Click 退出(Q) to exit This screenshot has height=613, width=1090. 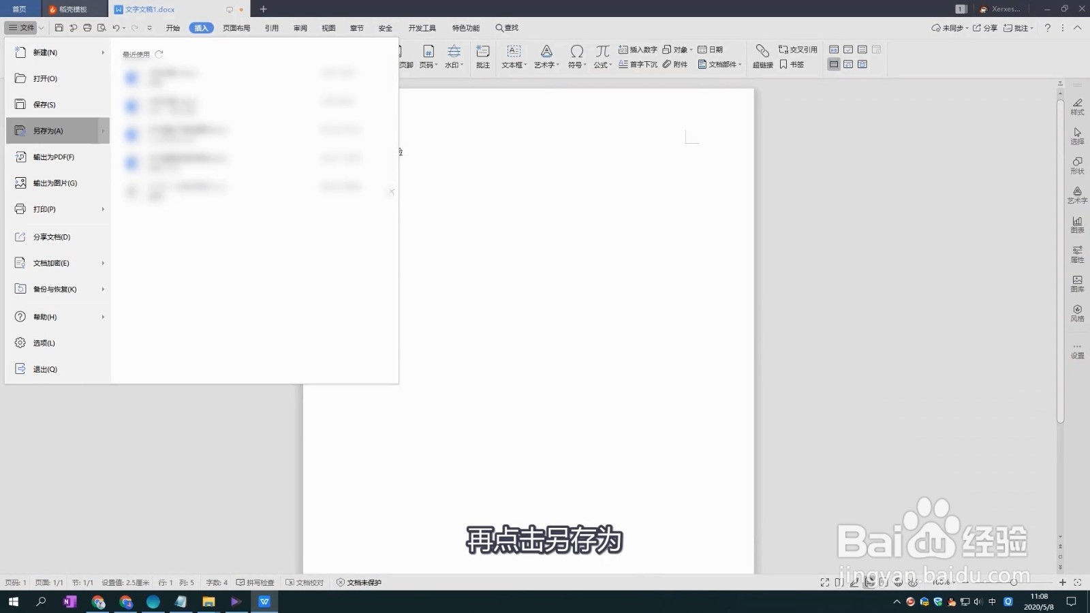click(x=58, y=369)
